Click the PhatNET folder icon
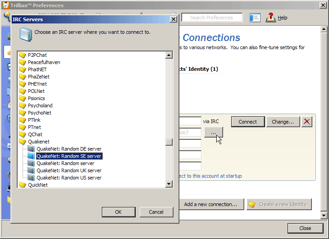 click(x=23, y=69)
